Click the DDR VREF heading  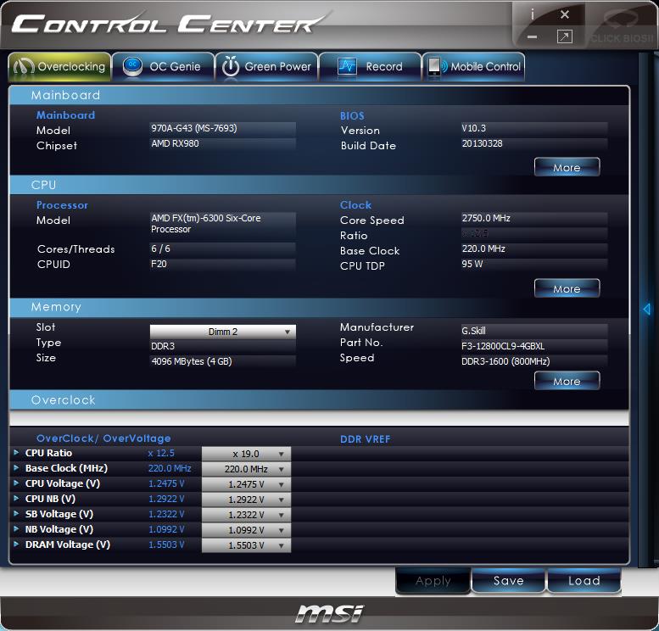click(x=365, y=439)
